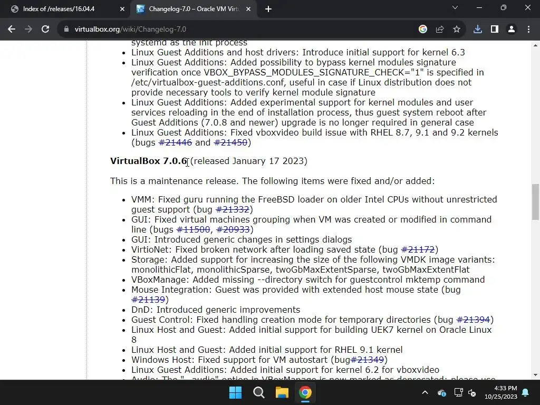Open File Explorer from taskbar
The width and height of the screenshot is (540, 405).
282,392
